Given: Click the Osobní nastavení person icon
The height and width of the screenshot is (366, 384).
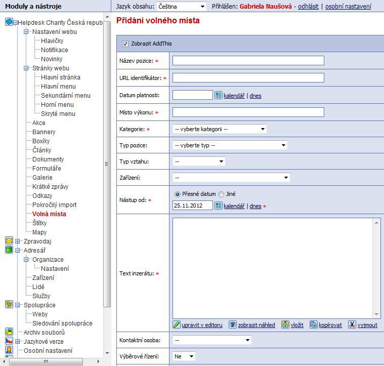Looking at the screenshot, I should [9, 350].
